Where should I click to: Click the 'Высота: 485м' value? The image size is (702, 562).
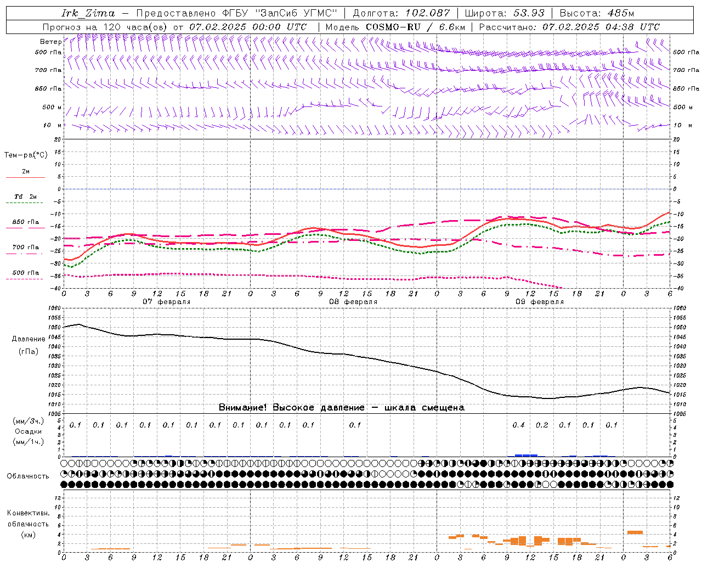click(598, 13)
